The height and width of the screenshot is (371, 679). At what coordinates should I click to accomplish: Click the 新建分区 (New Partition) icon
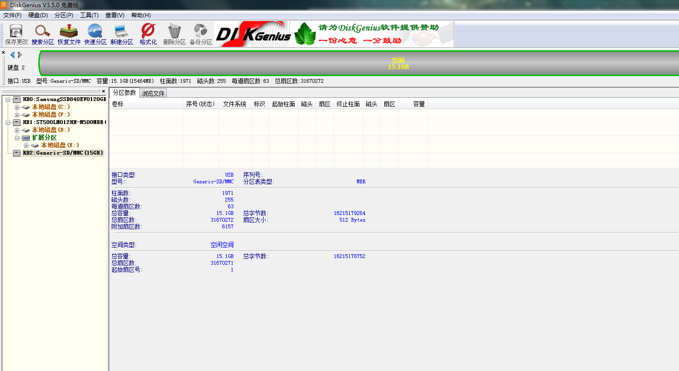pyautogui.click(x=122, y=34)
